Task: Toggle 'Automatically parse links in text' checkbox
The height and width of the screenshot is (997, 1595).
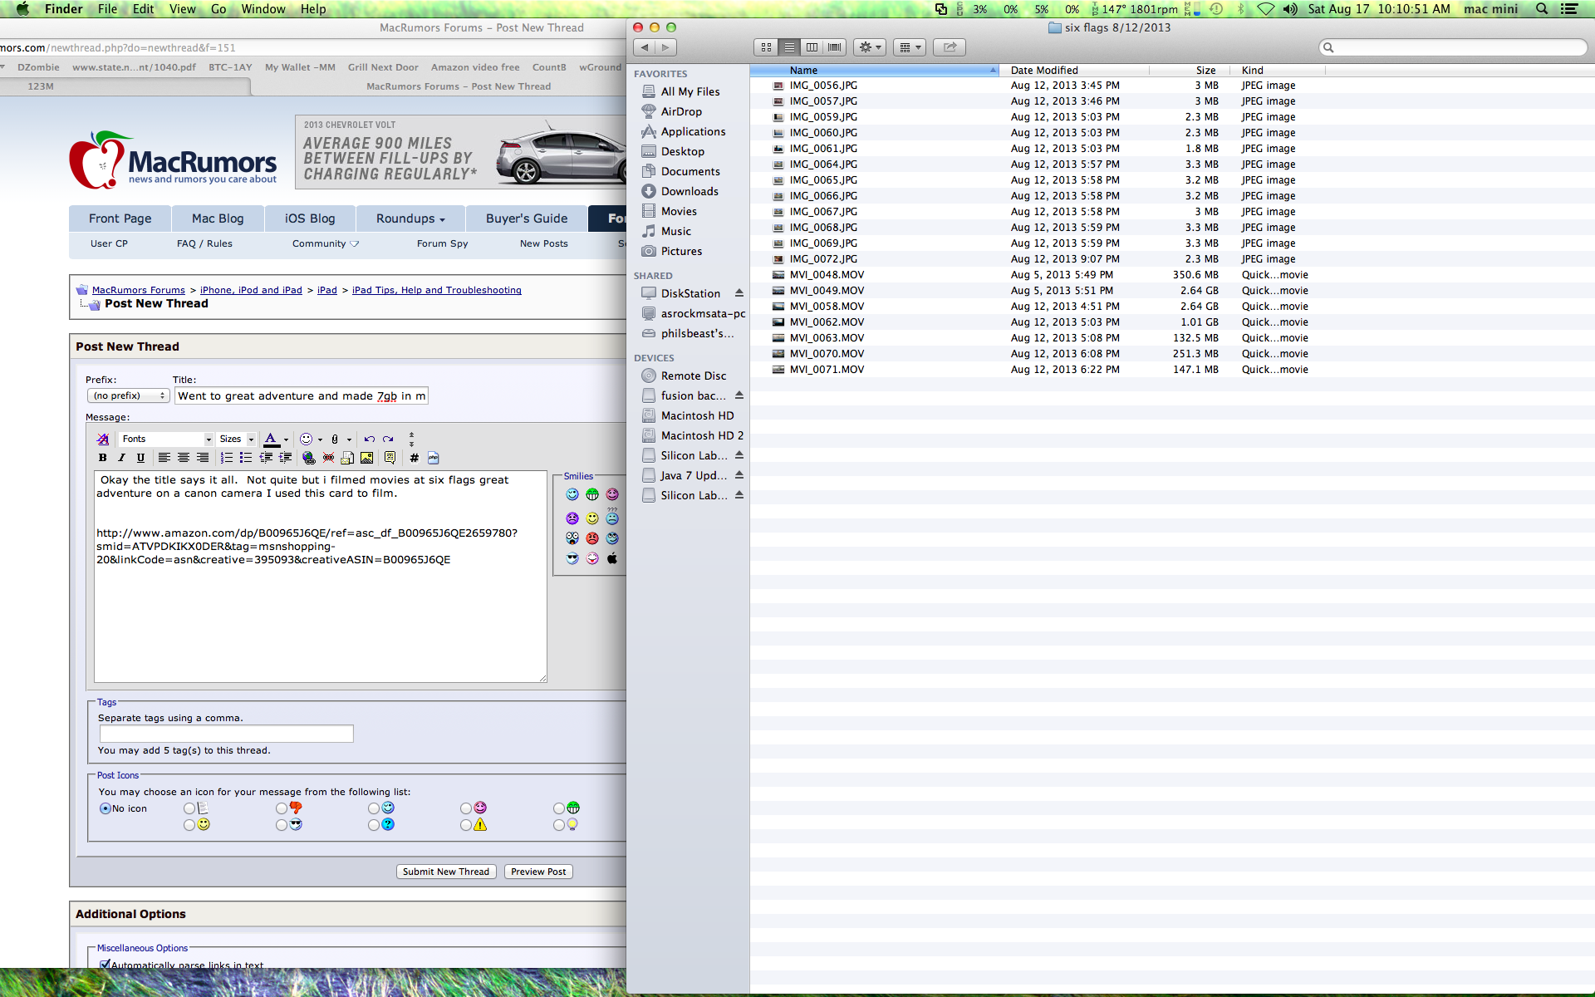Action: (x=105, y=965)
